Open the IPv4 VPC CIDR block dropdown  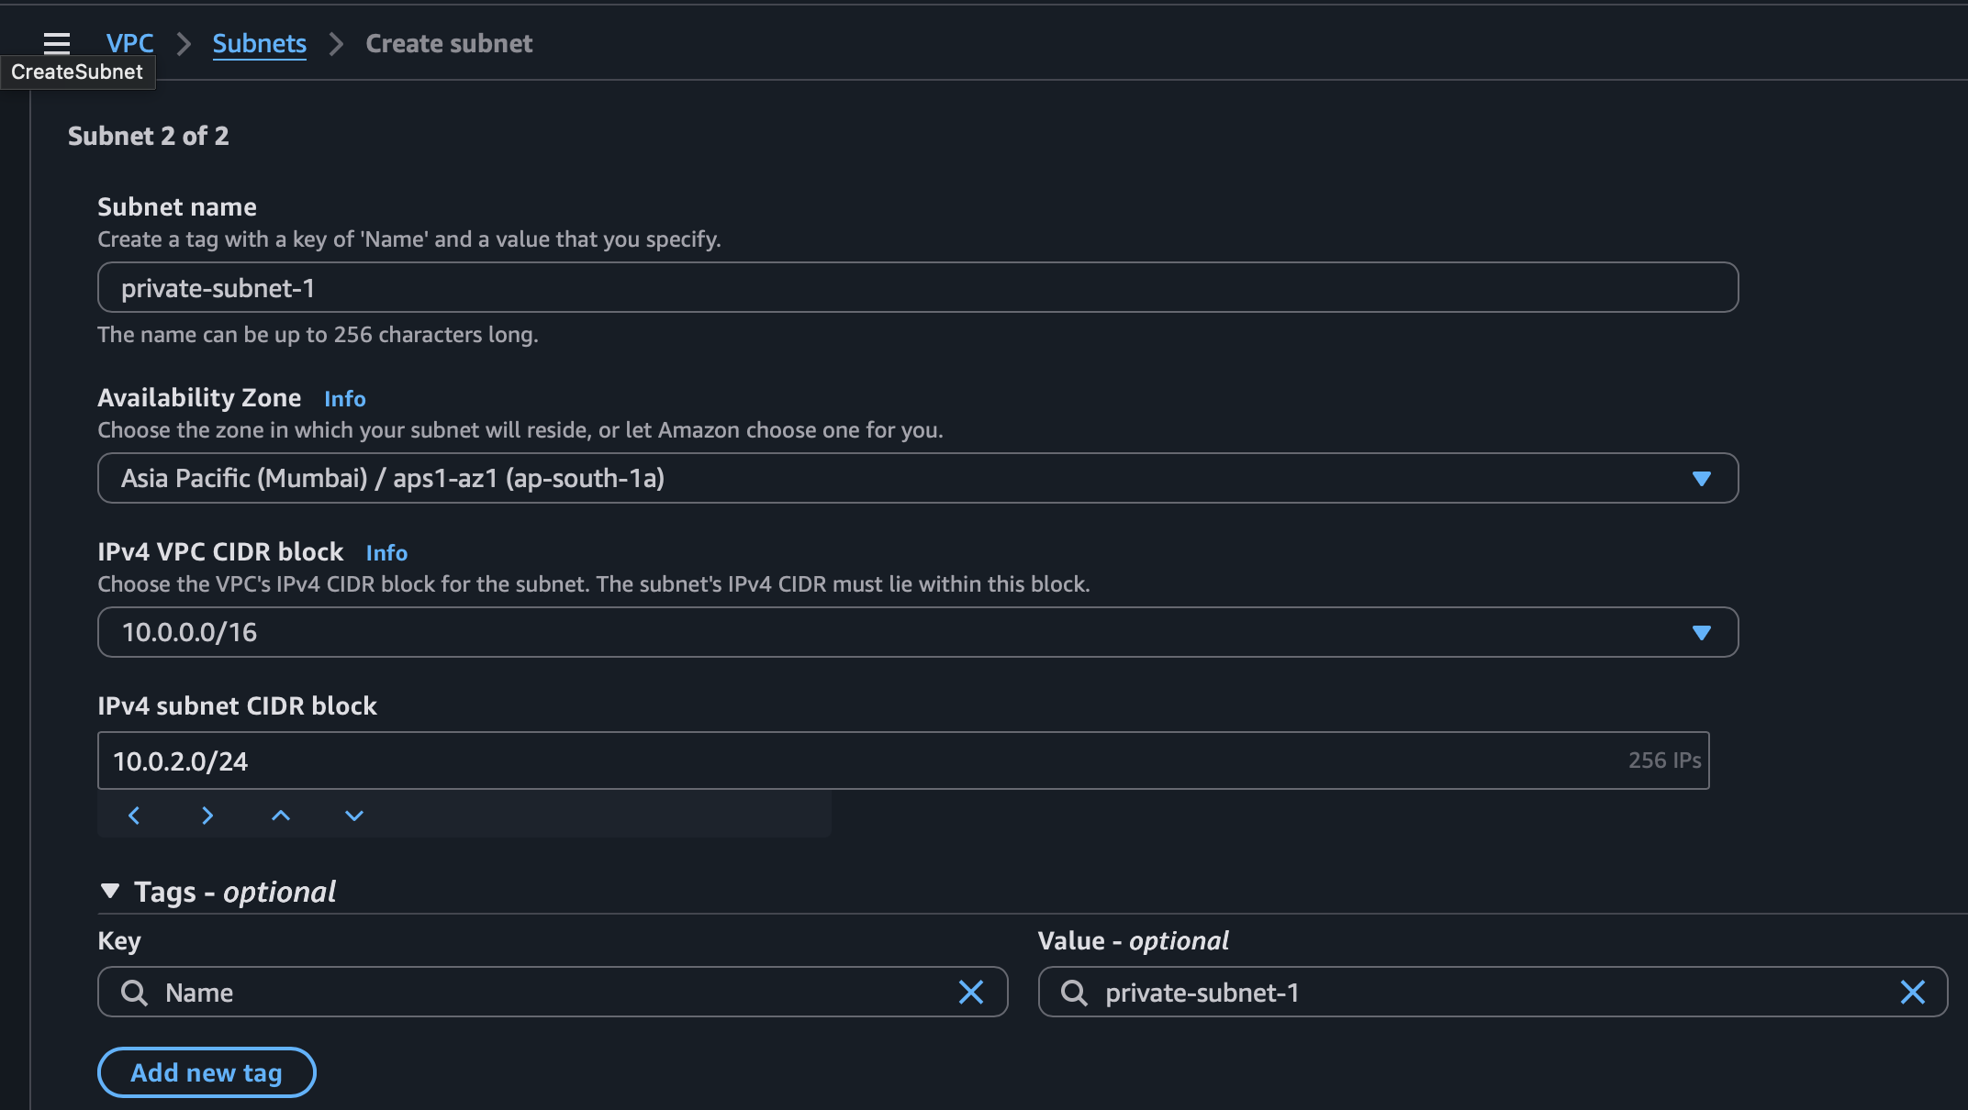918,632
